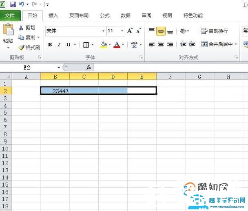Toggle Underline formatting
The height and width of the screenshot is (211, 248).
(x=69, y=45)
